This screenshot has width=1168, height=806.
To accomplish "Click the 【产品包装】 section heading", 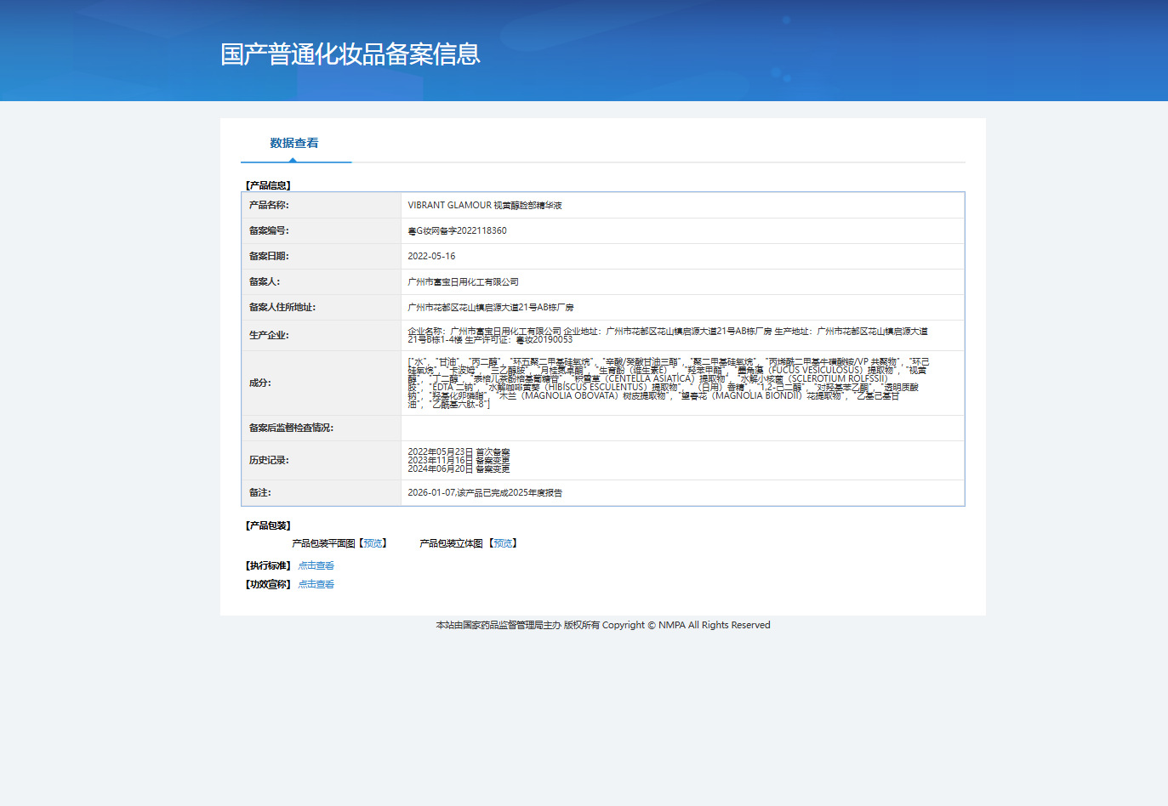I will [x=268, y=525].
